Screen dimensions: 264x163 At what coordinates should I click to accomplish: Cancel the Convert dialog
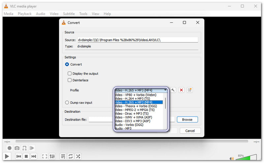click(190, 131)
